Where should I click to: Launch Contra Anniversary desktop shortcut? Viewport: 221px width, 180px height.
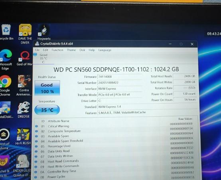click(x=24, y=85)
